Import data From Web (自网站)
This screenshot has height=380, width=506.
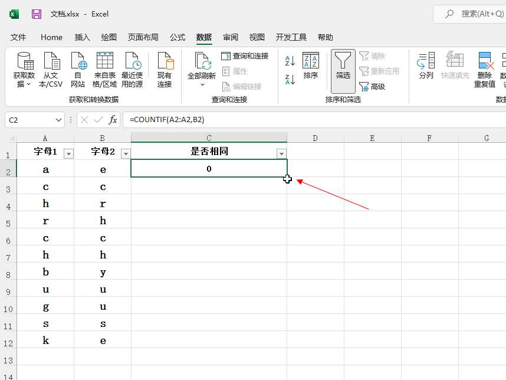pyautogui.click(x=78, y=70)
